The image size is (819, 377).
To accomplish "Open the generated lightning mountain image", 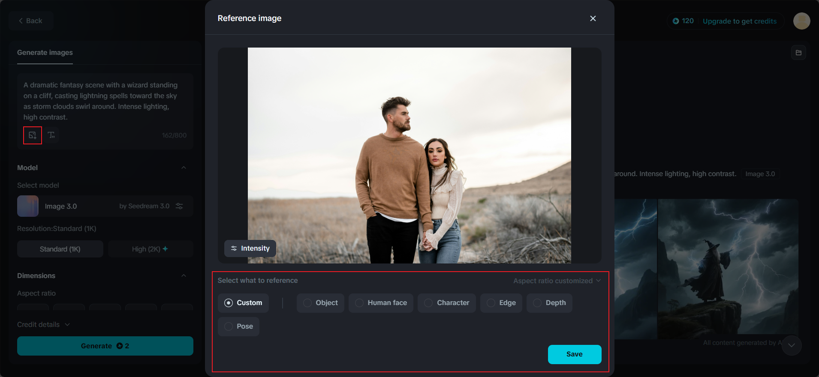I will pyautogui.click(x=635, y=269).
